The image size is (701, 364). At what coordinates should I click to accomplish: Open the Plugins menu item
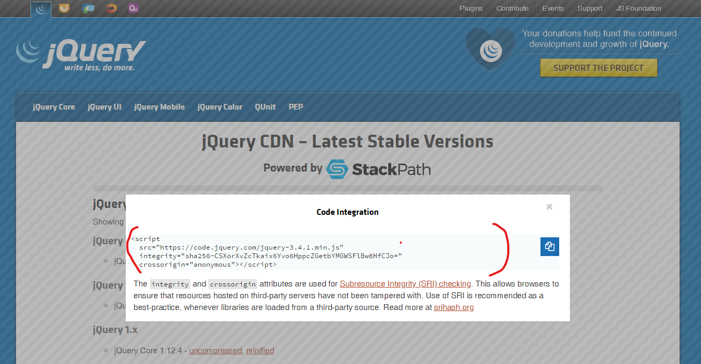tap(471, 8)
